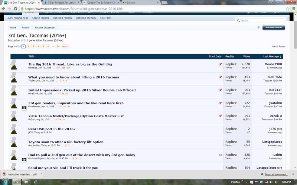The image size is (297, 185).
Task: Open the Rear USB port in the 2016? thread
Action: tap(52, 129)
